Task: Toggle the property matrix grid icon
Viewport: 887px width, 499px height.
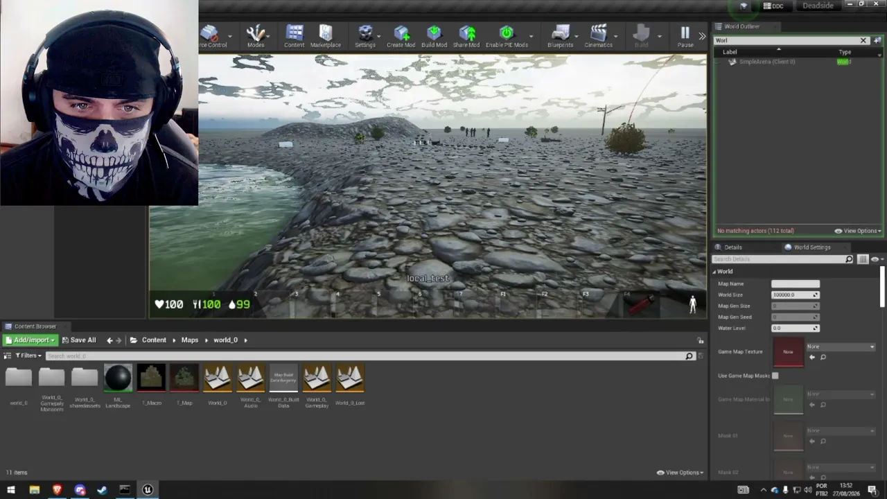Action: pos(863,259)
